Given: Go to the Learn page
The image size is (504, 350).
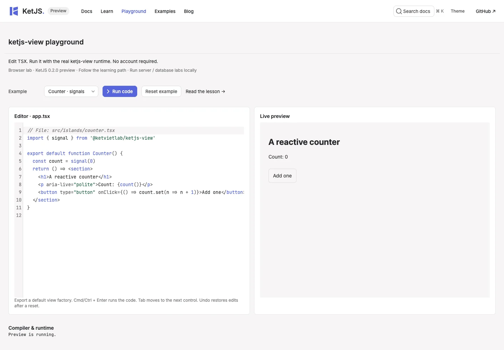Looking at the screenshot, I should pos(107,11).
